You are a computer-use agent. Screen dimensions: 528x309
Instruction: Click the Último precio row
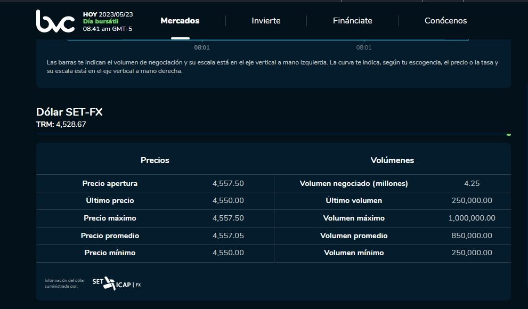pyautogui.click(x=155, y=200)
